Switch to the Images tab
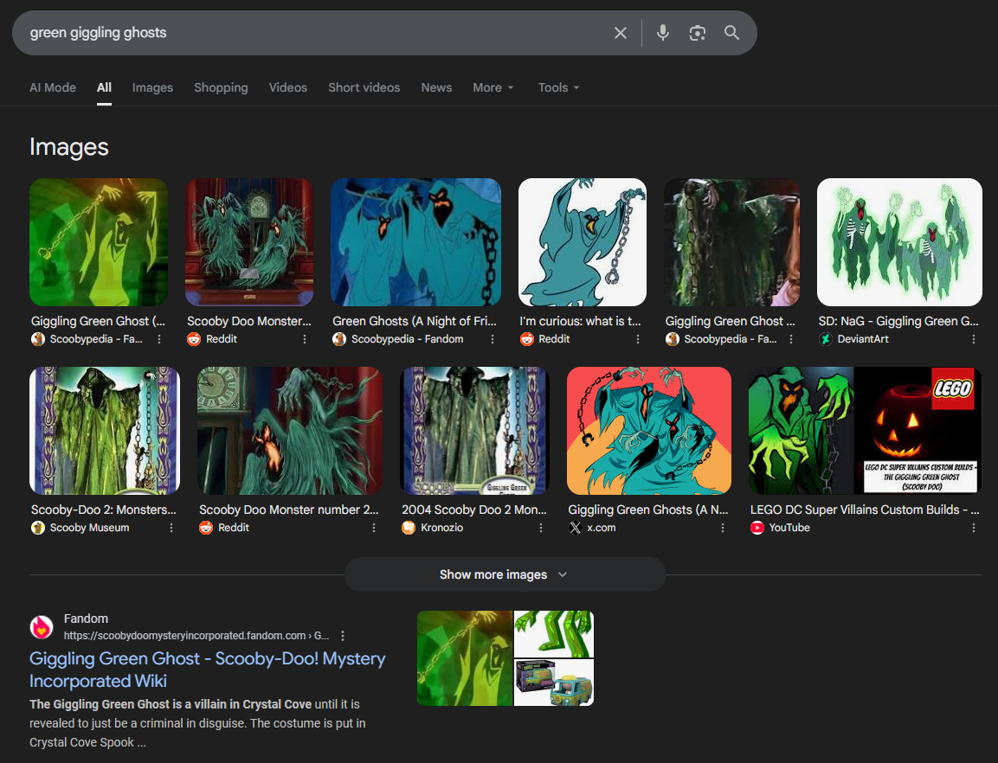 [x=152, y=87]
